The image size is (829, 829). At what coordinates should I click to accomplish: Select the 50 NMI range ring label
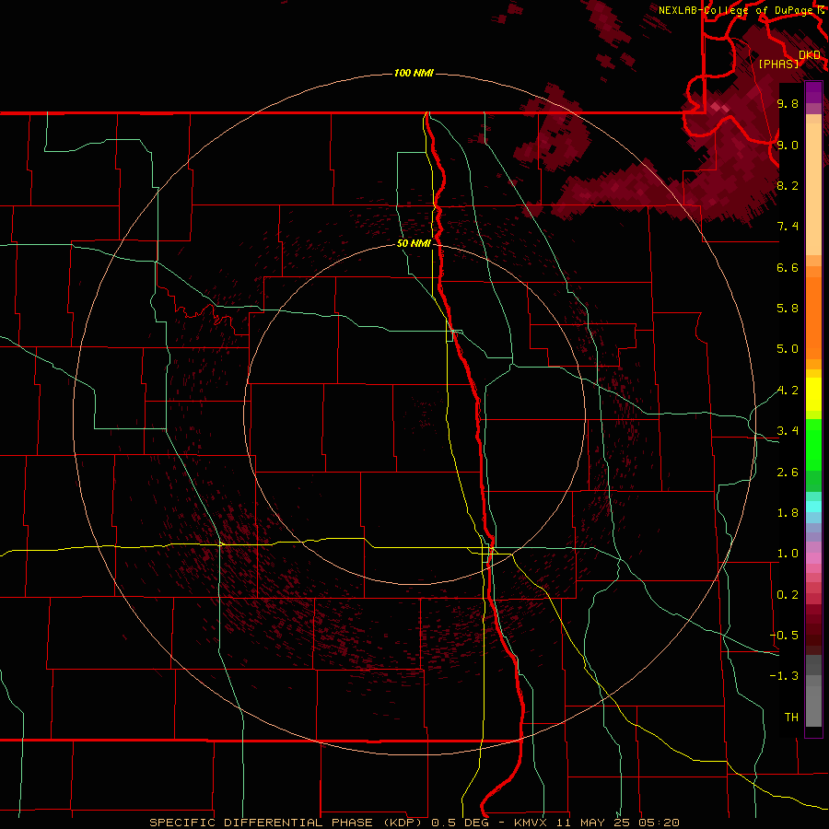click(414, 243)
